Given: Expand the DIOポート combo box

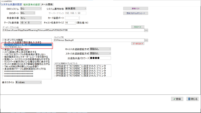Looking at the screenshot, I should tap(28, 13).
